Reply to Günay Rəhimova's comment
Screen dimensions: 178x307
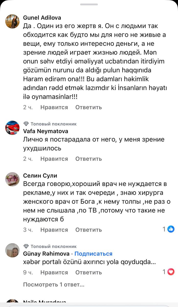click(88, 272)
